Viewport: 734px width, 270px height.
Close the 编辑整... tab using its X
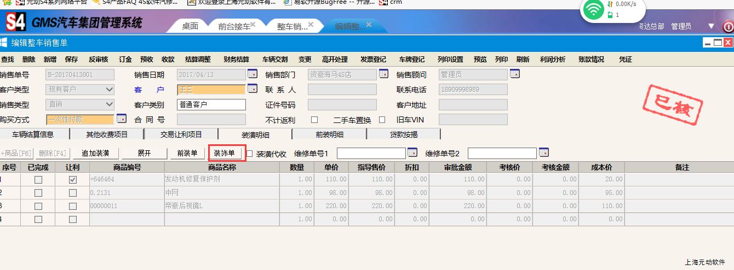tap(369, 24)
